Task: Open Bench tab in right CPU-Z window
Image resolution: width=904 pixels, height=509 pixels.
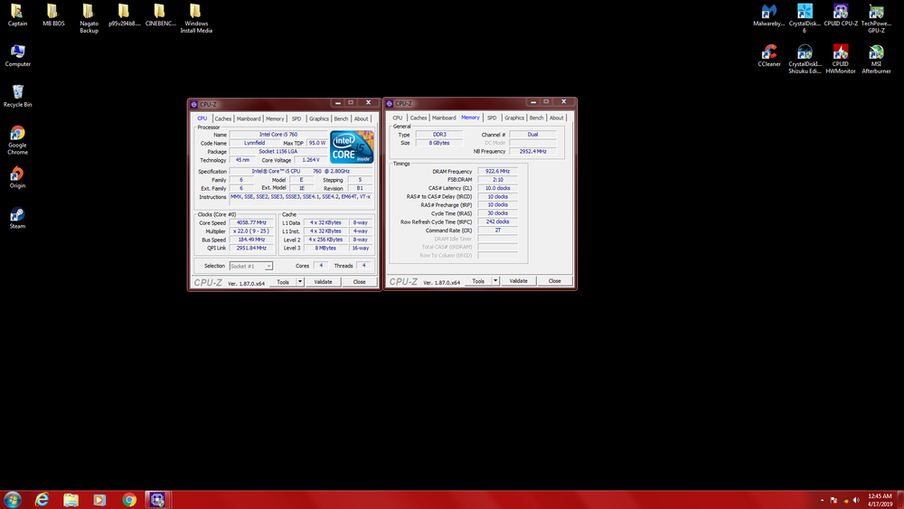Action: (x=536, y=118)
